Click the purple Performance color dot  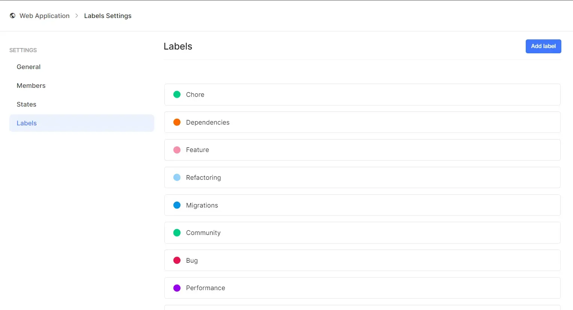(177, 288)
